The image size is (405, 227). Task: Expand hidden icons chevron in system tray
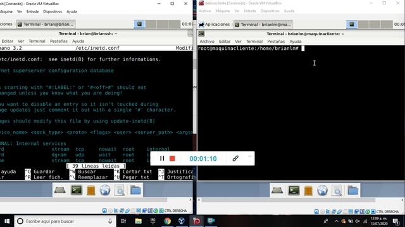tap(336, 221)
